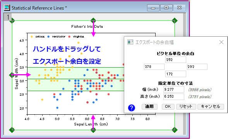
Task: Click the setosa legend entry
Action: pyautogui.click(x=38, y=37)
